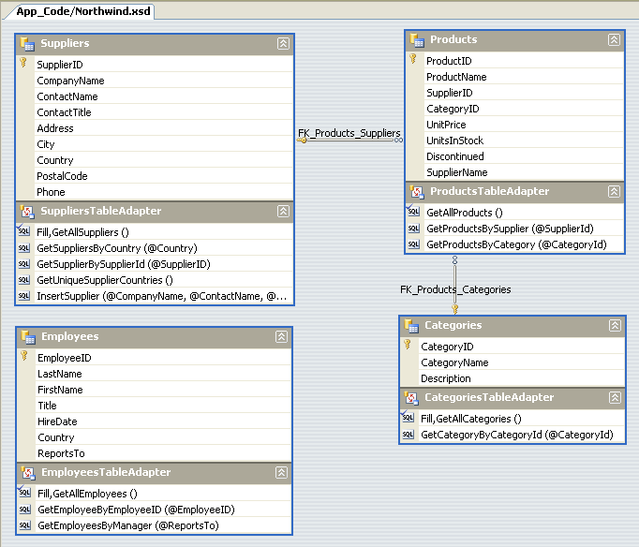The width and height of the screenshot is (639, 547).
Task: Click SQL icon for Fill,GetAllEmployees
Action: point(24,492)
